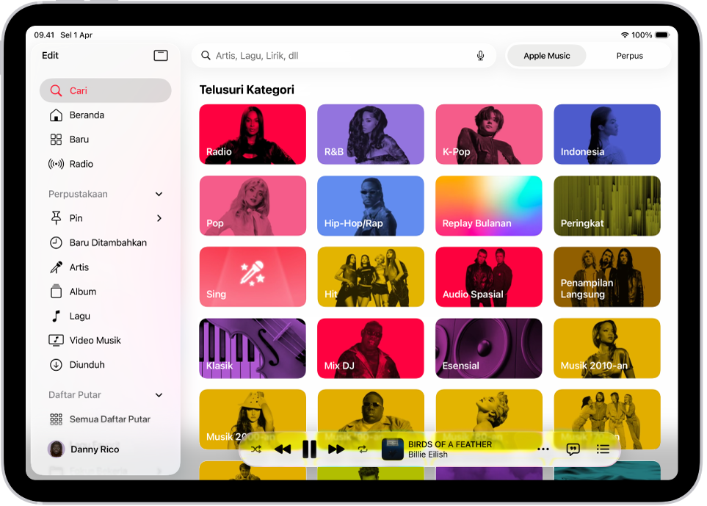707x506 pixels.
Task: Tap the Edit button
Action: click(x=50, y=55)
